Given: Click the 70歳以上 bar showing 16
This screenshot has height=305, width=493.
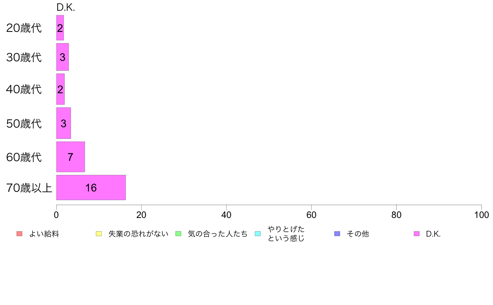Looking at the screenshot, I should (x=91, y=188).
